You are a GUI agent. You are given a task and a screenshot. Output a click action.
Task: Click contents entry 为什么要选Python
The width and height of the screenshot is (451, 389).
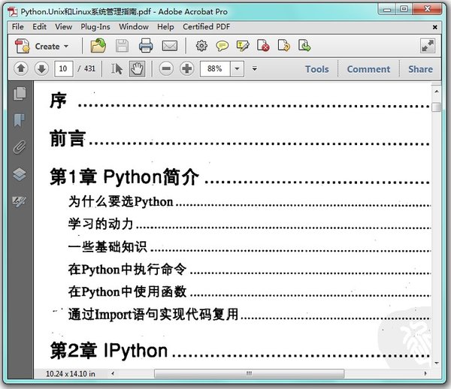pyautogui.click(x=120, y=201)
